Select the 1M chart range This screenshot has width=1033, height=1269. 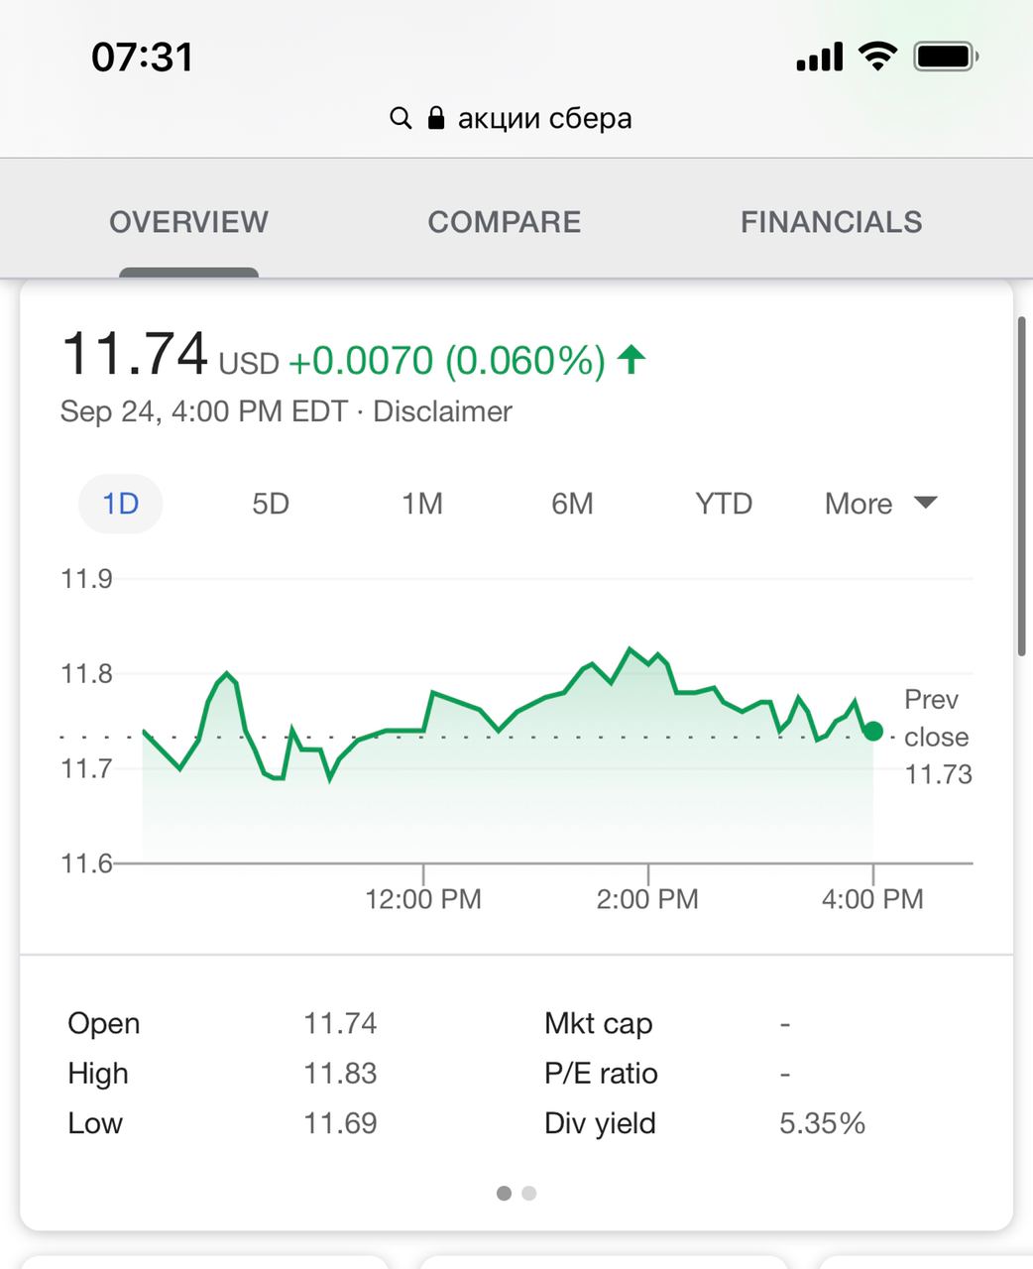coord(422,504)
